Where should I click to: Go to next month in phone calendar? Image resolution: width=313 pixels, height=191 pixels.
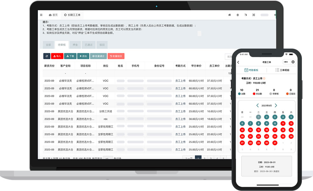[276, 105]
